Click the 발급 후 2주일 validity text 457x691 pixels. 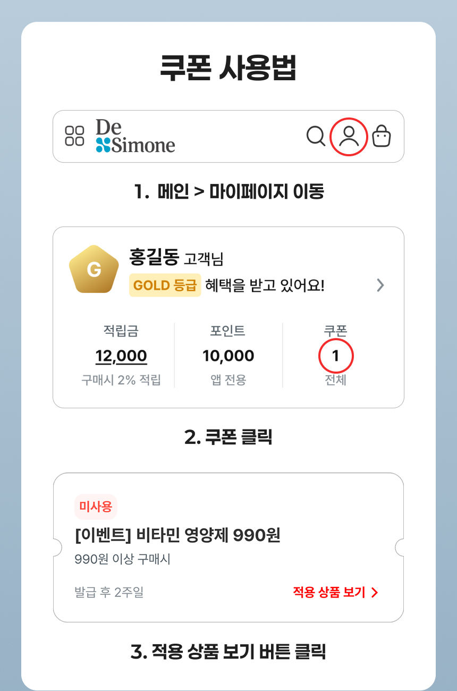coord(109,592)
